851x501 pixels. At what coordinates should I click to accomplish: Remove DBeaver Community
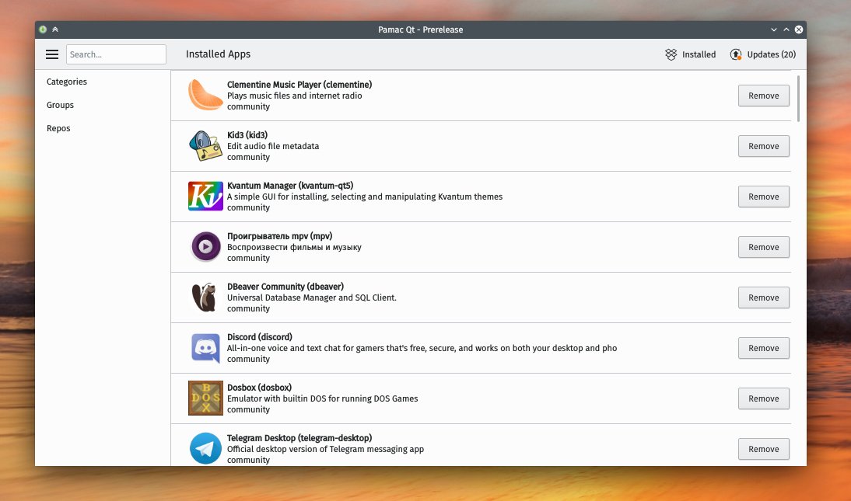[764, 297]
